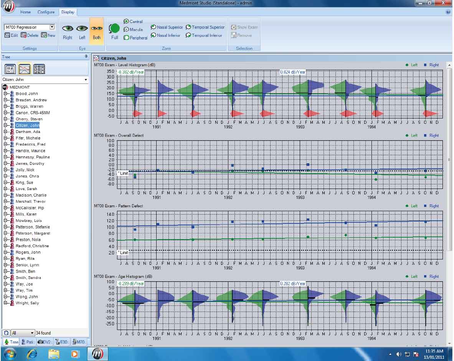Click the refresh icon beside the All filter
The height and width of the screenshot is (361, 454).
(x=6, y=333)
